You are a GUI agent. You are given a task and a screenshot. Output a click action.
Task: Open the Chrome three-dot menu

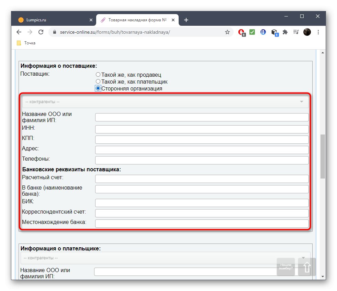318,32
